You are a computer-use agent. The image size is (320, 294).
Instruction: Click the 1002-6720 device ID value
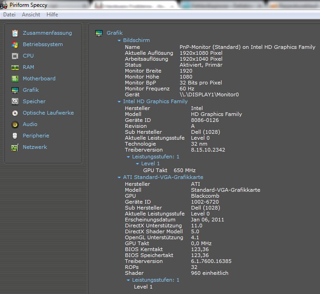click(205, 202)
